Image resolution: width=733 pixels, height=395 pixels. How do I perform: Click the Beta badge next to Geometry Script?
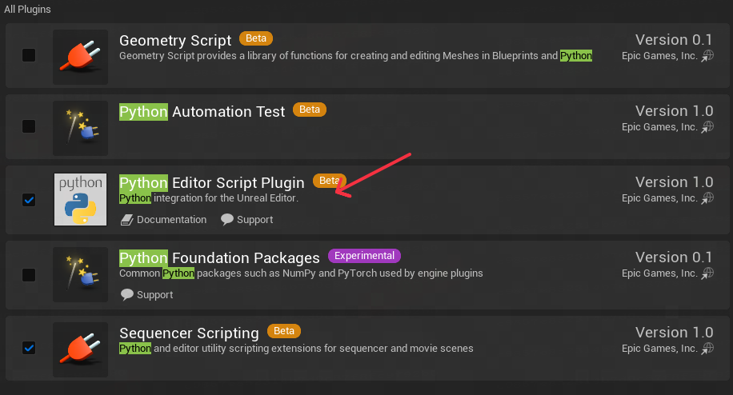256,38
